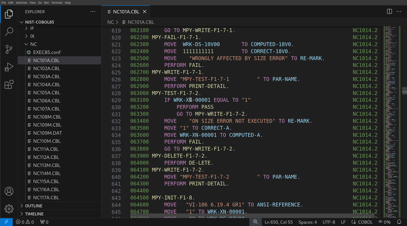Open the Accounts menu icon

pos(9,191)
